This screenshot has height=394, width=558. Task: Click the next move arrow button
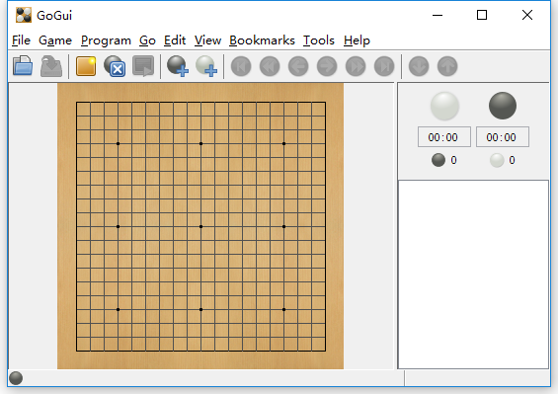327,66
